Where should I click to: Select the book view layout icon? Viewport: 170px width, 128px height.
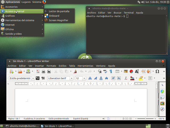click(x=130, y=119)
